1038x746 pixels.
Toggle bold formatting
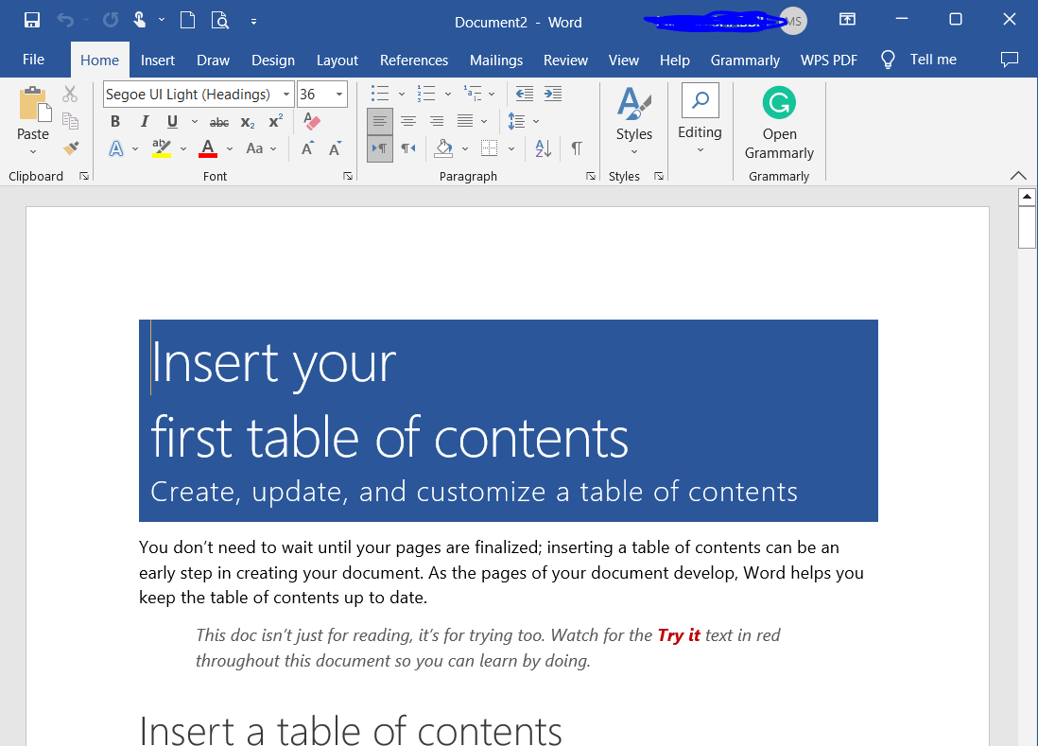[115, 122]
